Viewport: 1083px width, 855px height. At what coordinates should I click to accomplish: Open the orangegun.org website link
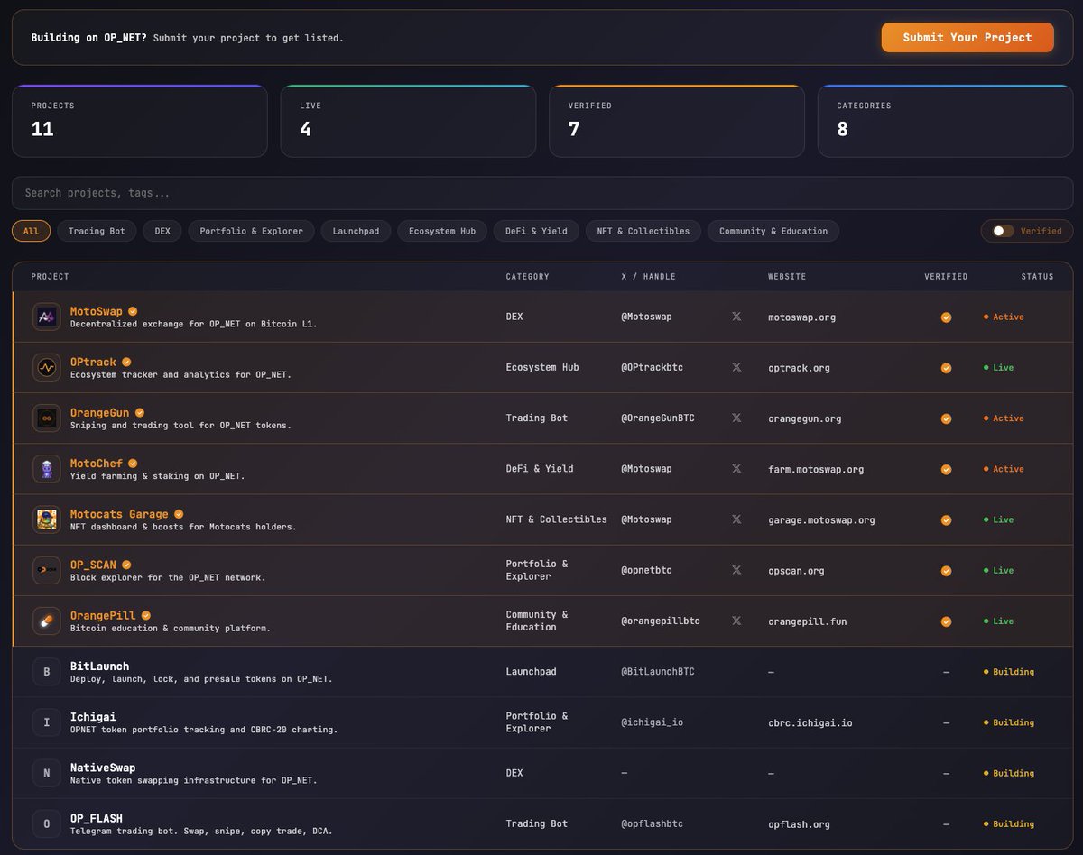805,418
